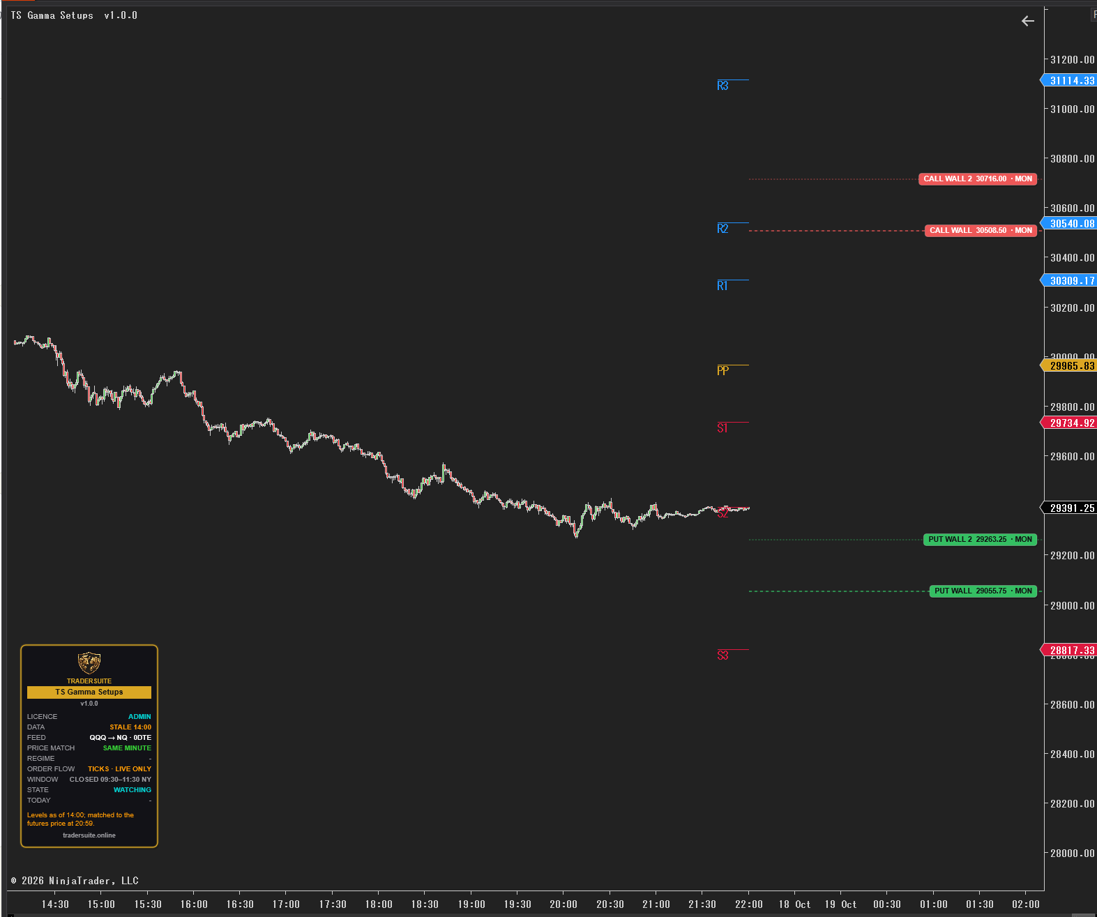Click the 28000.00 price scale label
Image resolution: width=1097 pixels, height=917 pixels.
coord(1073,854)
